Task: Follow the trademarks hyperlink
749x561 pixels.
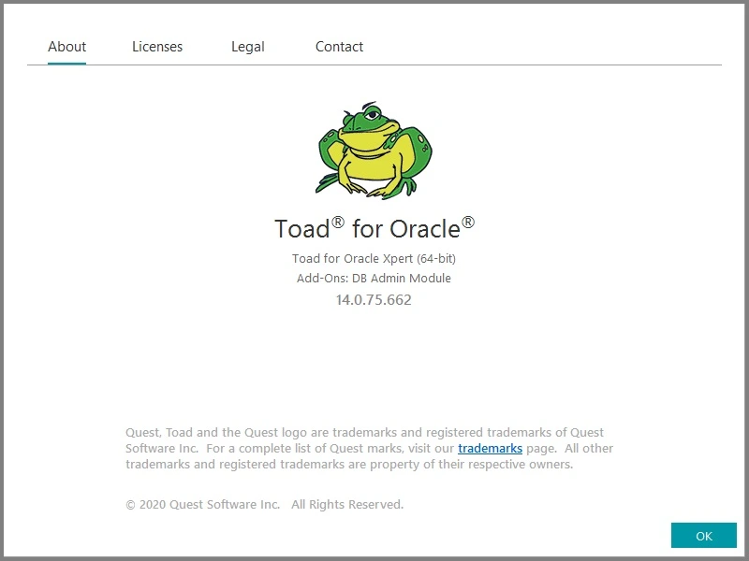Action: click(490, 449)
